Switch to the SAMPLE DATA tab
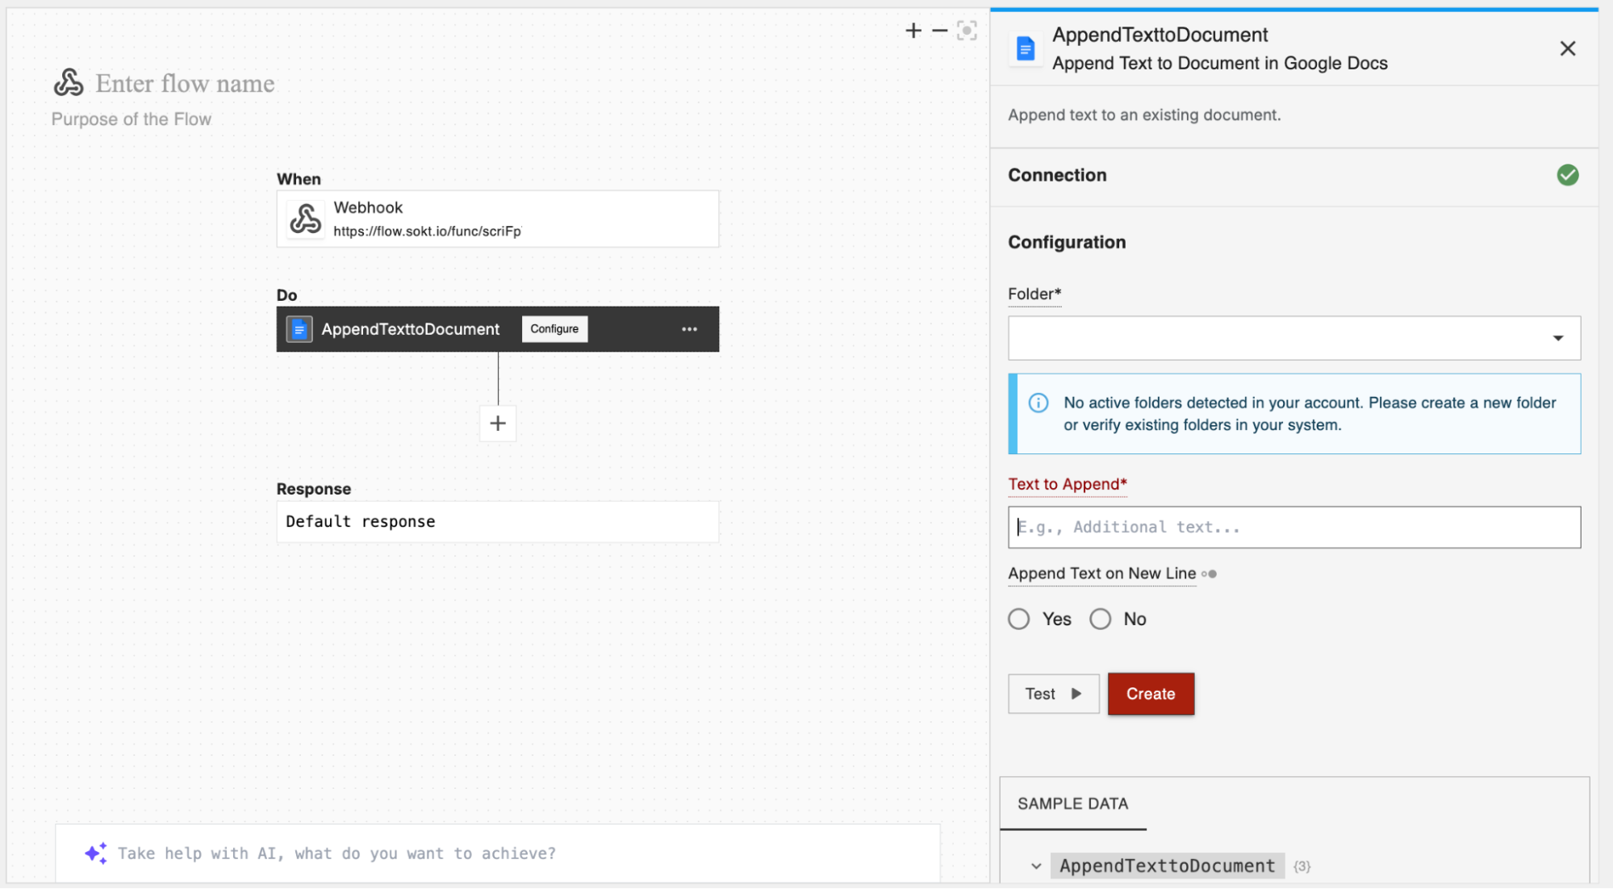Viewport: 1613px width, 889px height. click(x=1072, y=803)
